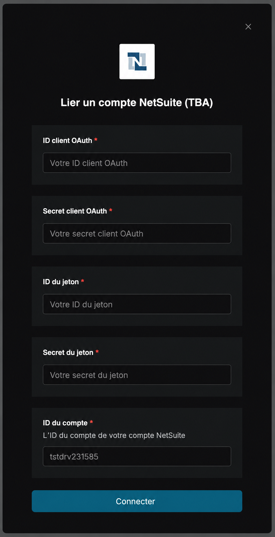The height and width of the screenshot is (537, 275).
Task: Click the required asterisk by ID du compte
Action: pyautogui.click(x=91, y=422)
